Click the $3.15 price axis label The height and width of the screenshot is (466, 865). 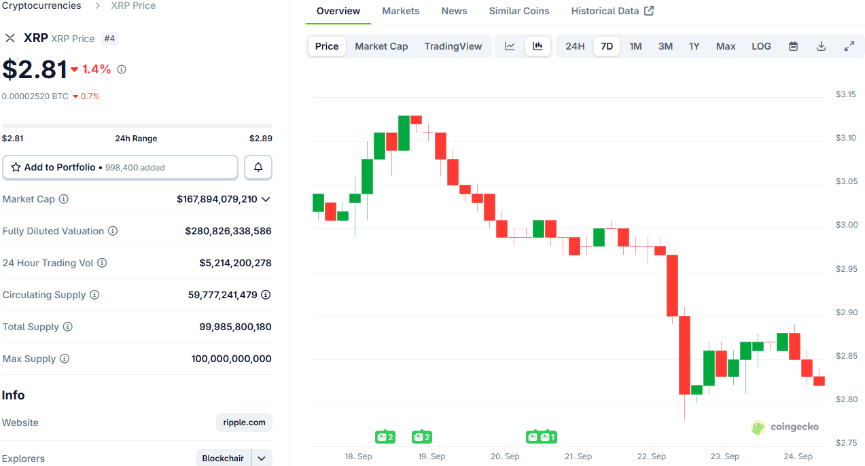tap(846, 94)
